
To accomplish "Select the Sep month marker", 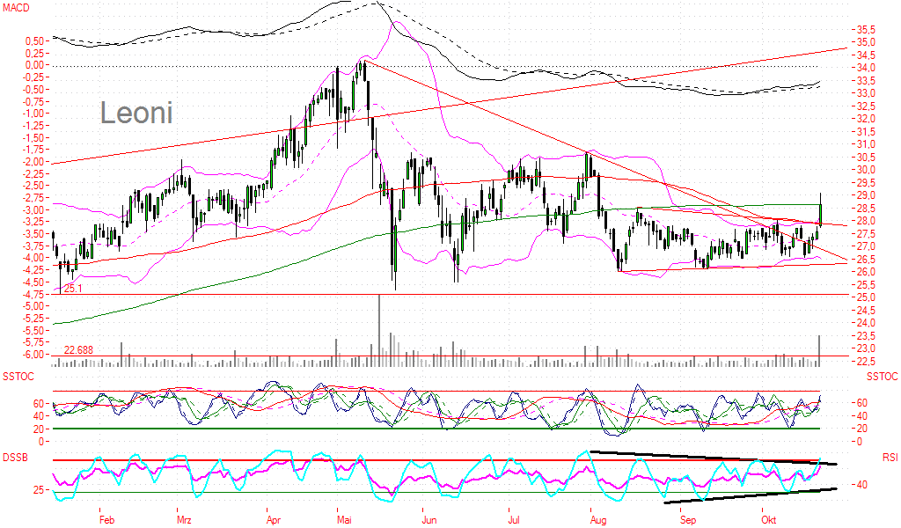I will click(x=688, y=520).
